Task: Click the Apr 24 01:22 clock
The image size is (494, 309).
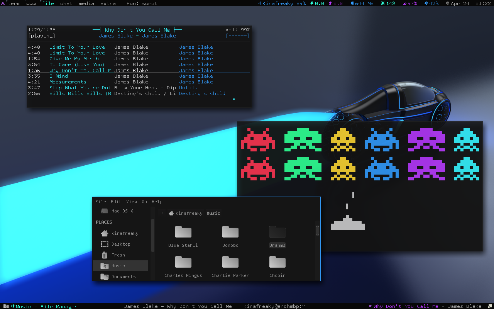Action: tap(468, 3)
